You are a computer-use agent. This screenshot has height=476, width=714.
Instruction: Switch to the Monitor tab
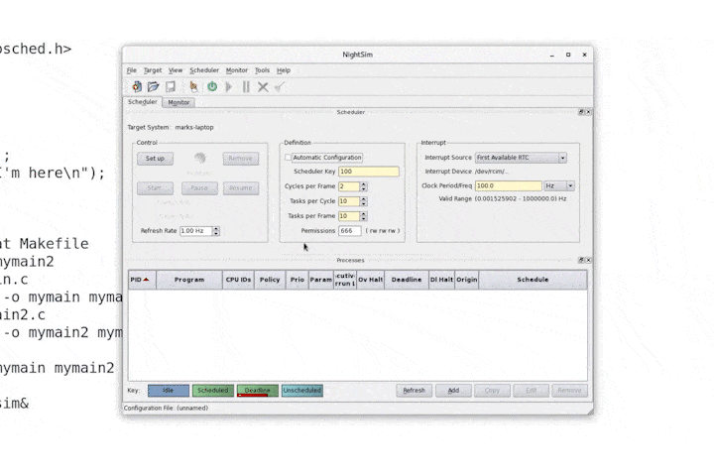click(x=178, y=102)
